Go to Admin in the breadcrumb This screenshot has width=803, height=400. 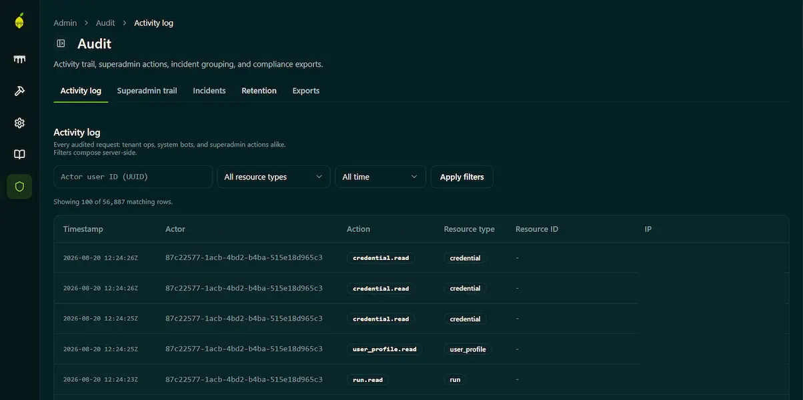[65, 23]
